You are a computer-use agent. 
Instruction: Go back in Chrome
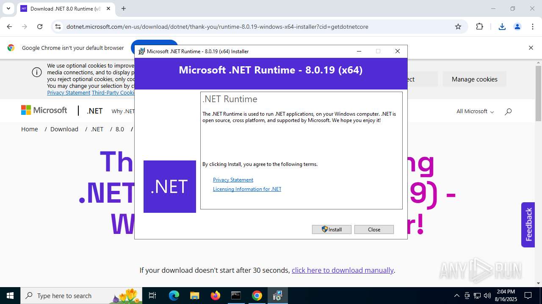click(x=9, y=27)
